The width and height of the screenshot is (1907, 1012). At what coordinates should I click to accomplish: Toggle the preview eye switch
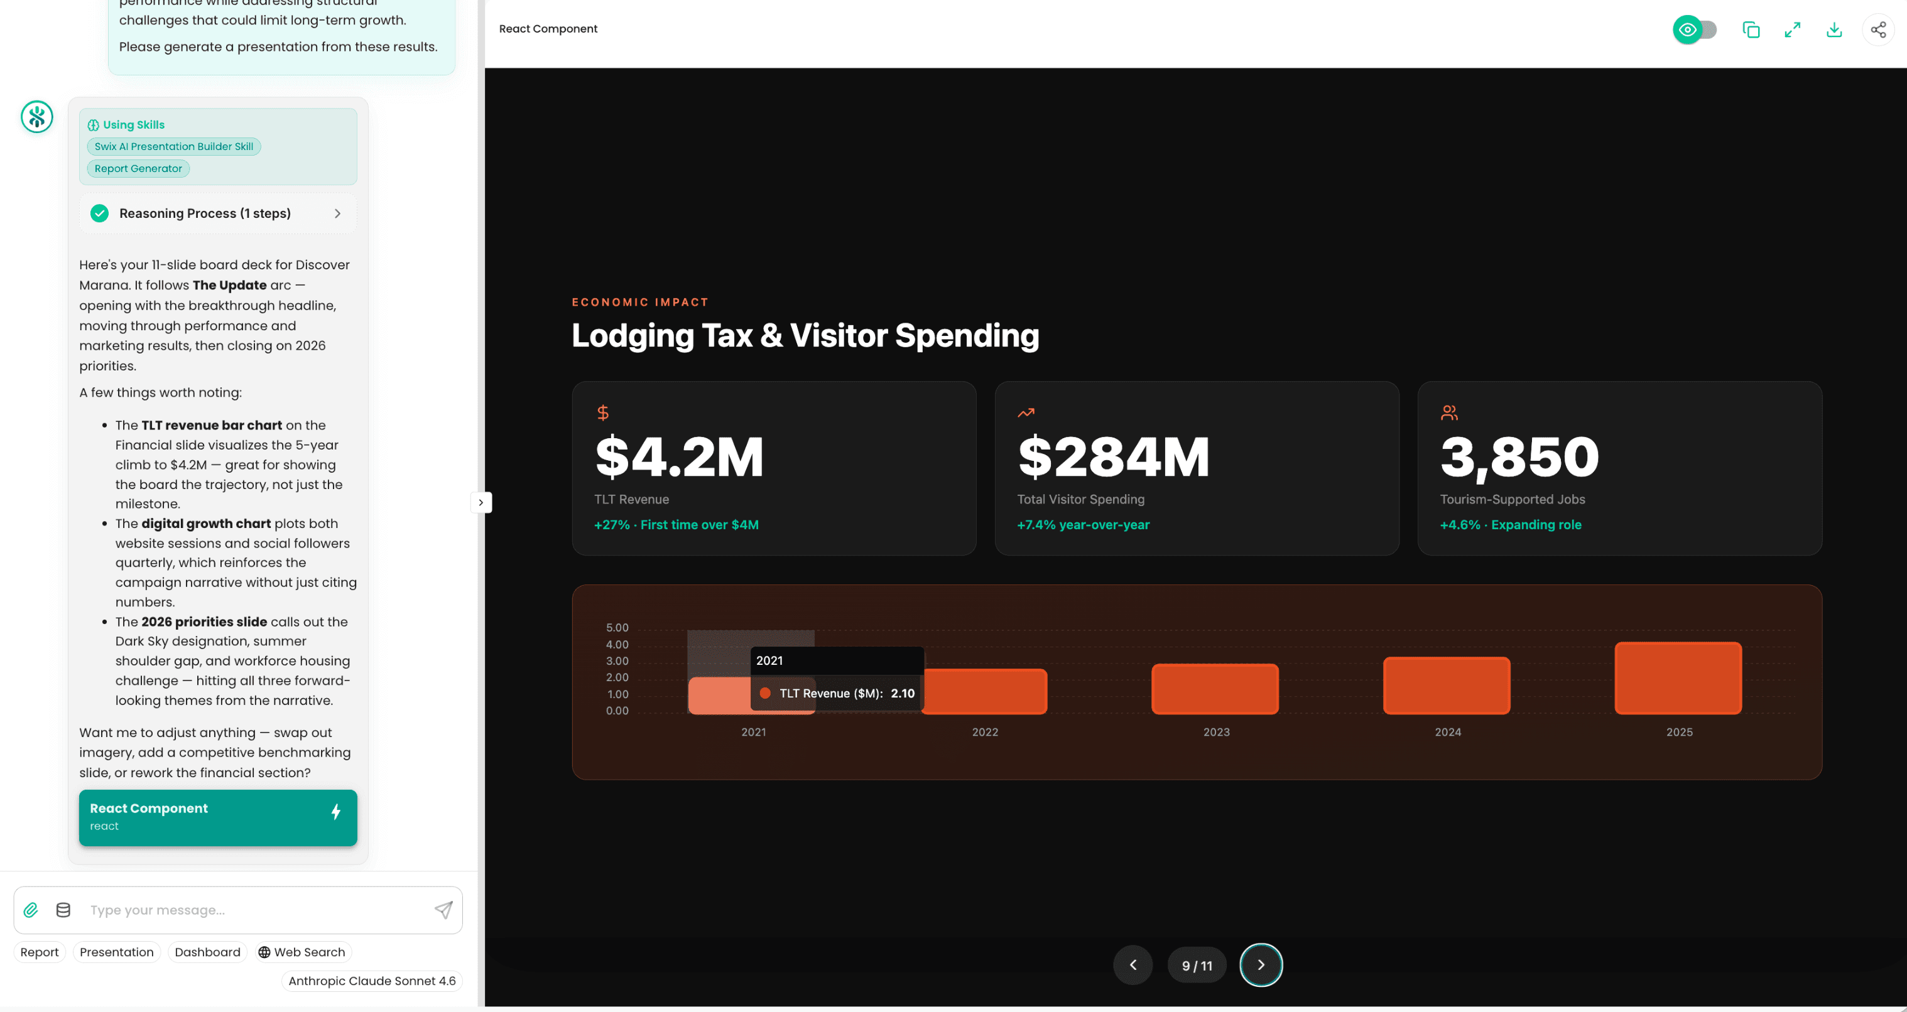tap(1695, 30)
